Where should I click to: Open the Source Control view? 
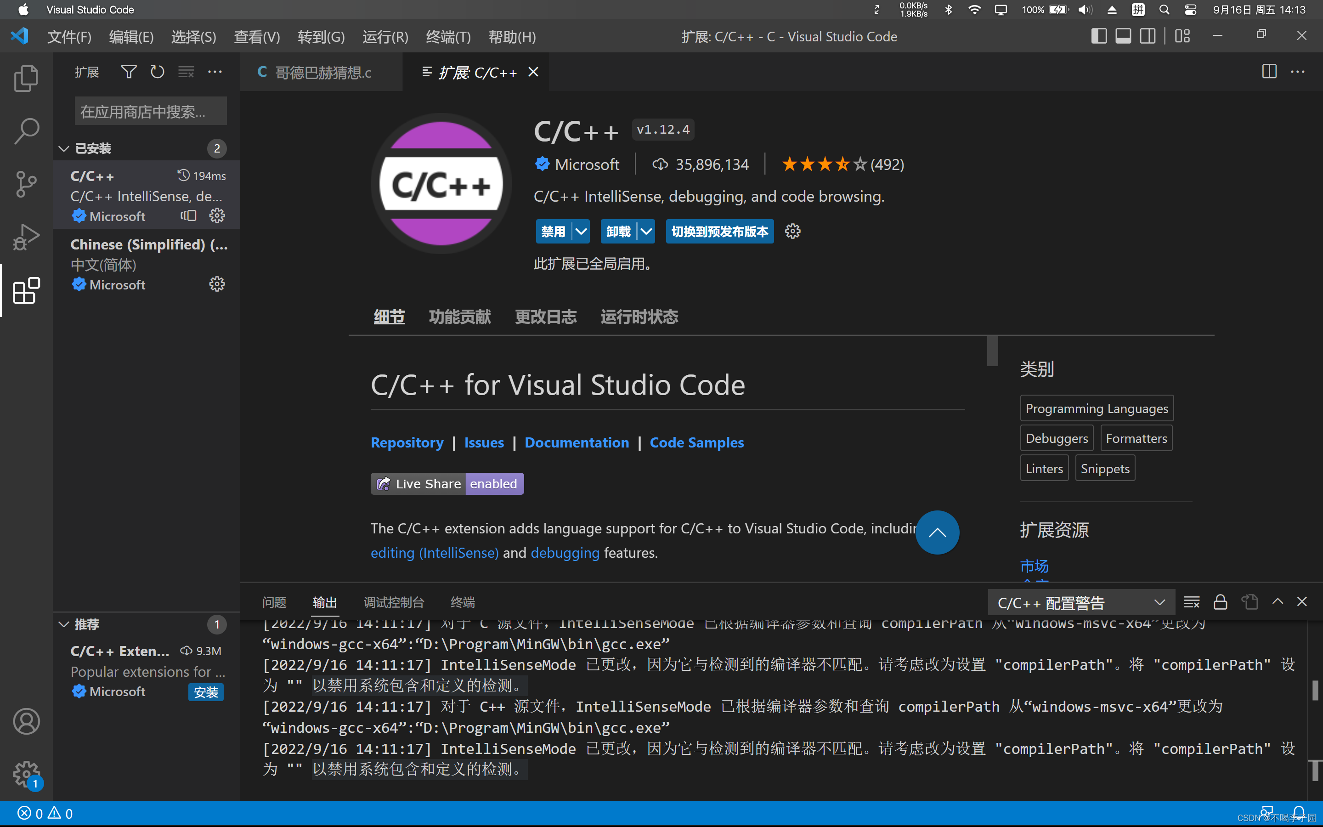[26, 184]
